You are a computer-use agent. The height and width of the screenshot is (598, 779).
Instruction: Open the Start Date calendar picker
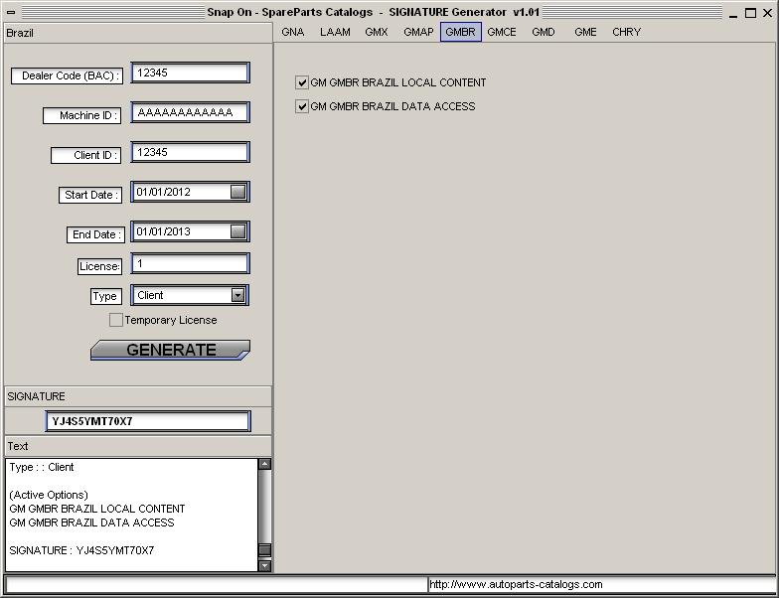coord(238,192)
